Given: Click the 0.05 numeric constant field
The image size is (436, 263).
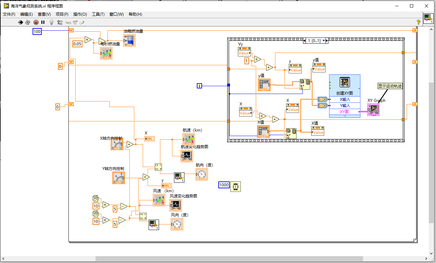Looking at the screenshot, I should click(77, 44).
